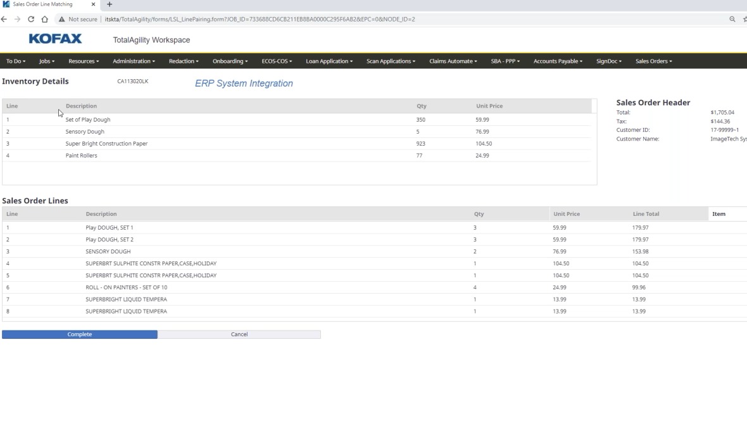Image resolution: width=747 pixels, height=447 pixels.
Task: Click the browser back arrow
Action: pyautogui.click(x=4, y=19)
